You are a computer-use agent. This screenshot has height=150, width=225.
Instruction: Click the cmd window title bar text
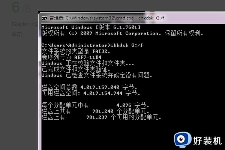[x=106, y=18]
